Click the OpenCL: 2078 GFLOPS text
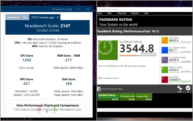The width and height of the screenshot is (193, 121). coord(26,95)
